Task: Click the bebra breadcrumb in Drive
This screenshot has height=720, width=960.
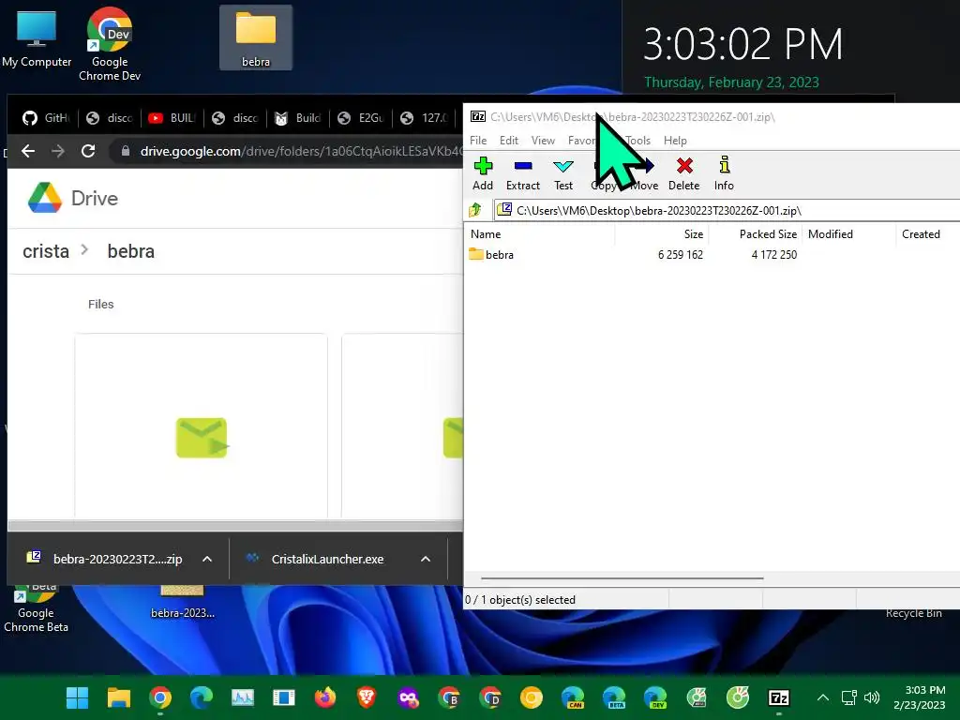Action: tap(131, 251)
